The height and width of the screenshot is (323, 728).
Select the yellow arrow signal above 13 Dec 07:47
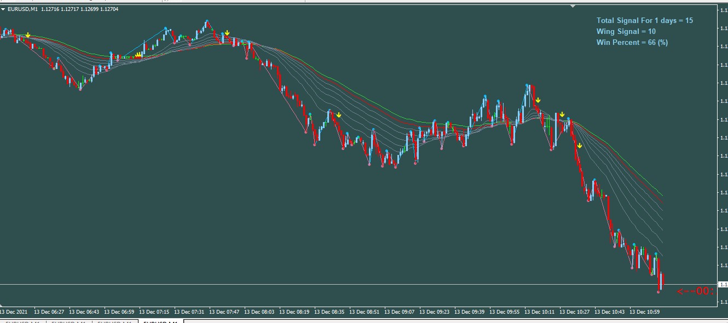tap(227, 33)
